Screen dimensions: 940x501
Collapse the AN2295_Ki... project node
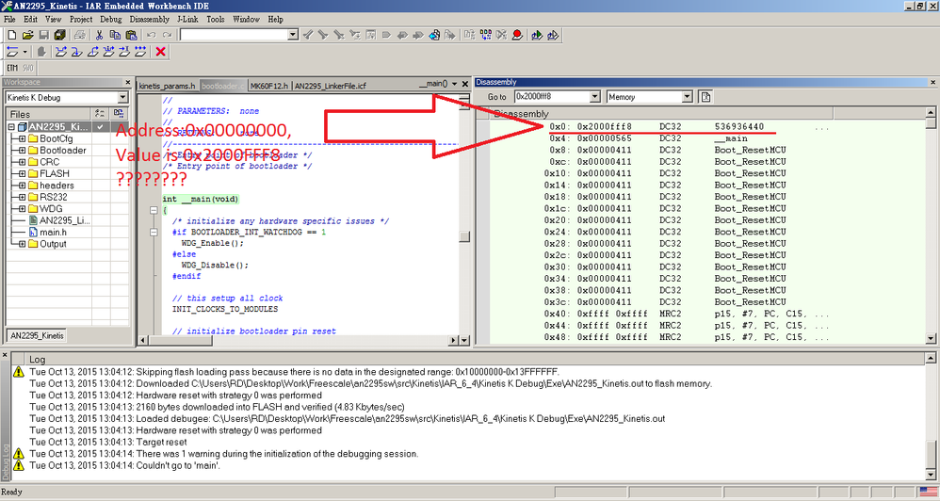12,127
